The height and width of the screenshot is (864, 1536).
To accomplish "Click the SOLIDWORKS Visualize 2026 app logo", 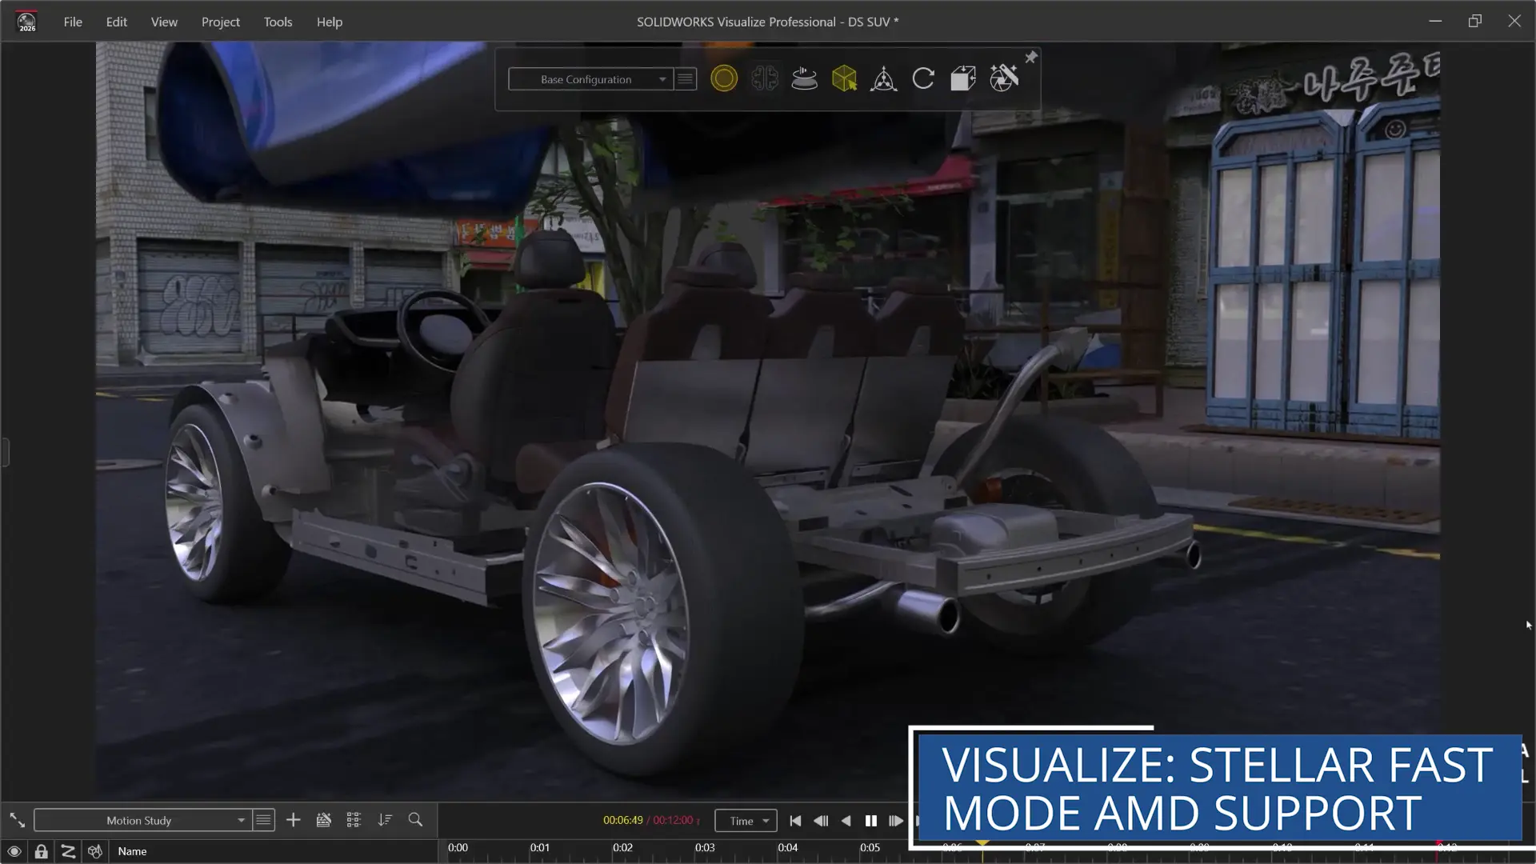I will (x=26, y=22).
